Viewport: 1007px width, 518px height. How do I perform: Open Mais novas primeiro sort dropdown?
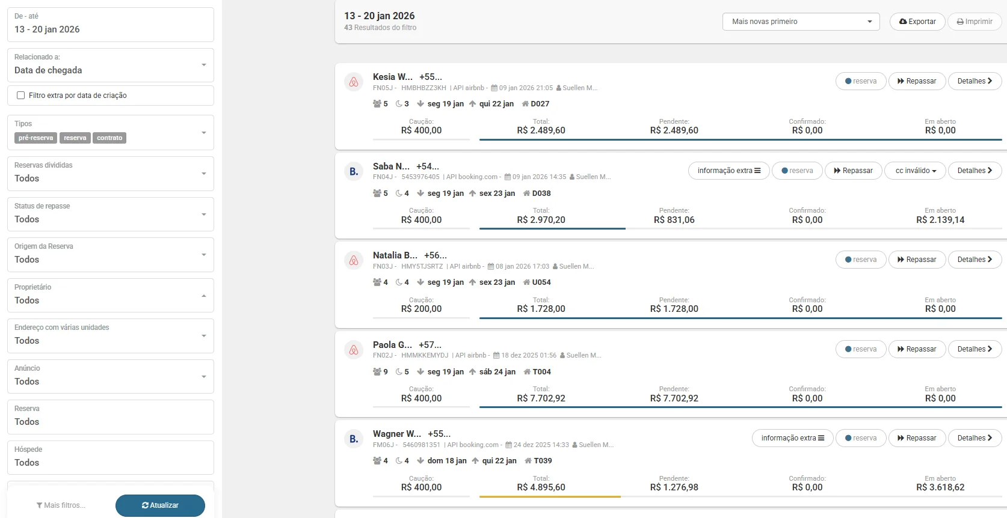point(801,22)
